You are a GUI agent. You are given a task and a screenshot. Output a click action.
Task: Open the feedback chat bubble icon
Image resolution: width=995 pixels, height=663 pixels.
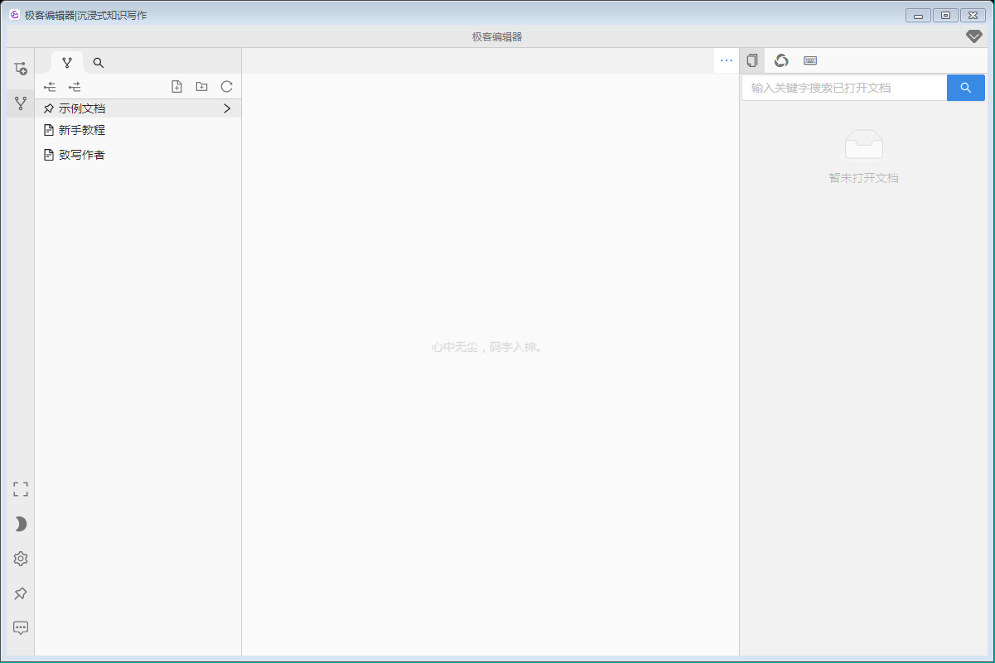21,628
